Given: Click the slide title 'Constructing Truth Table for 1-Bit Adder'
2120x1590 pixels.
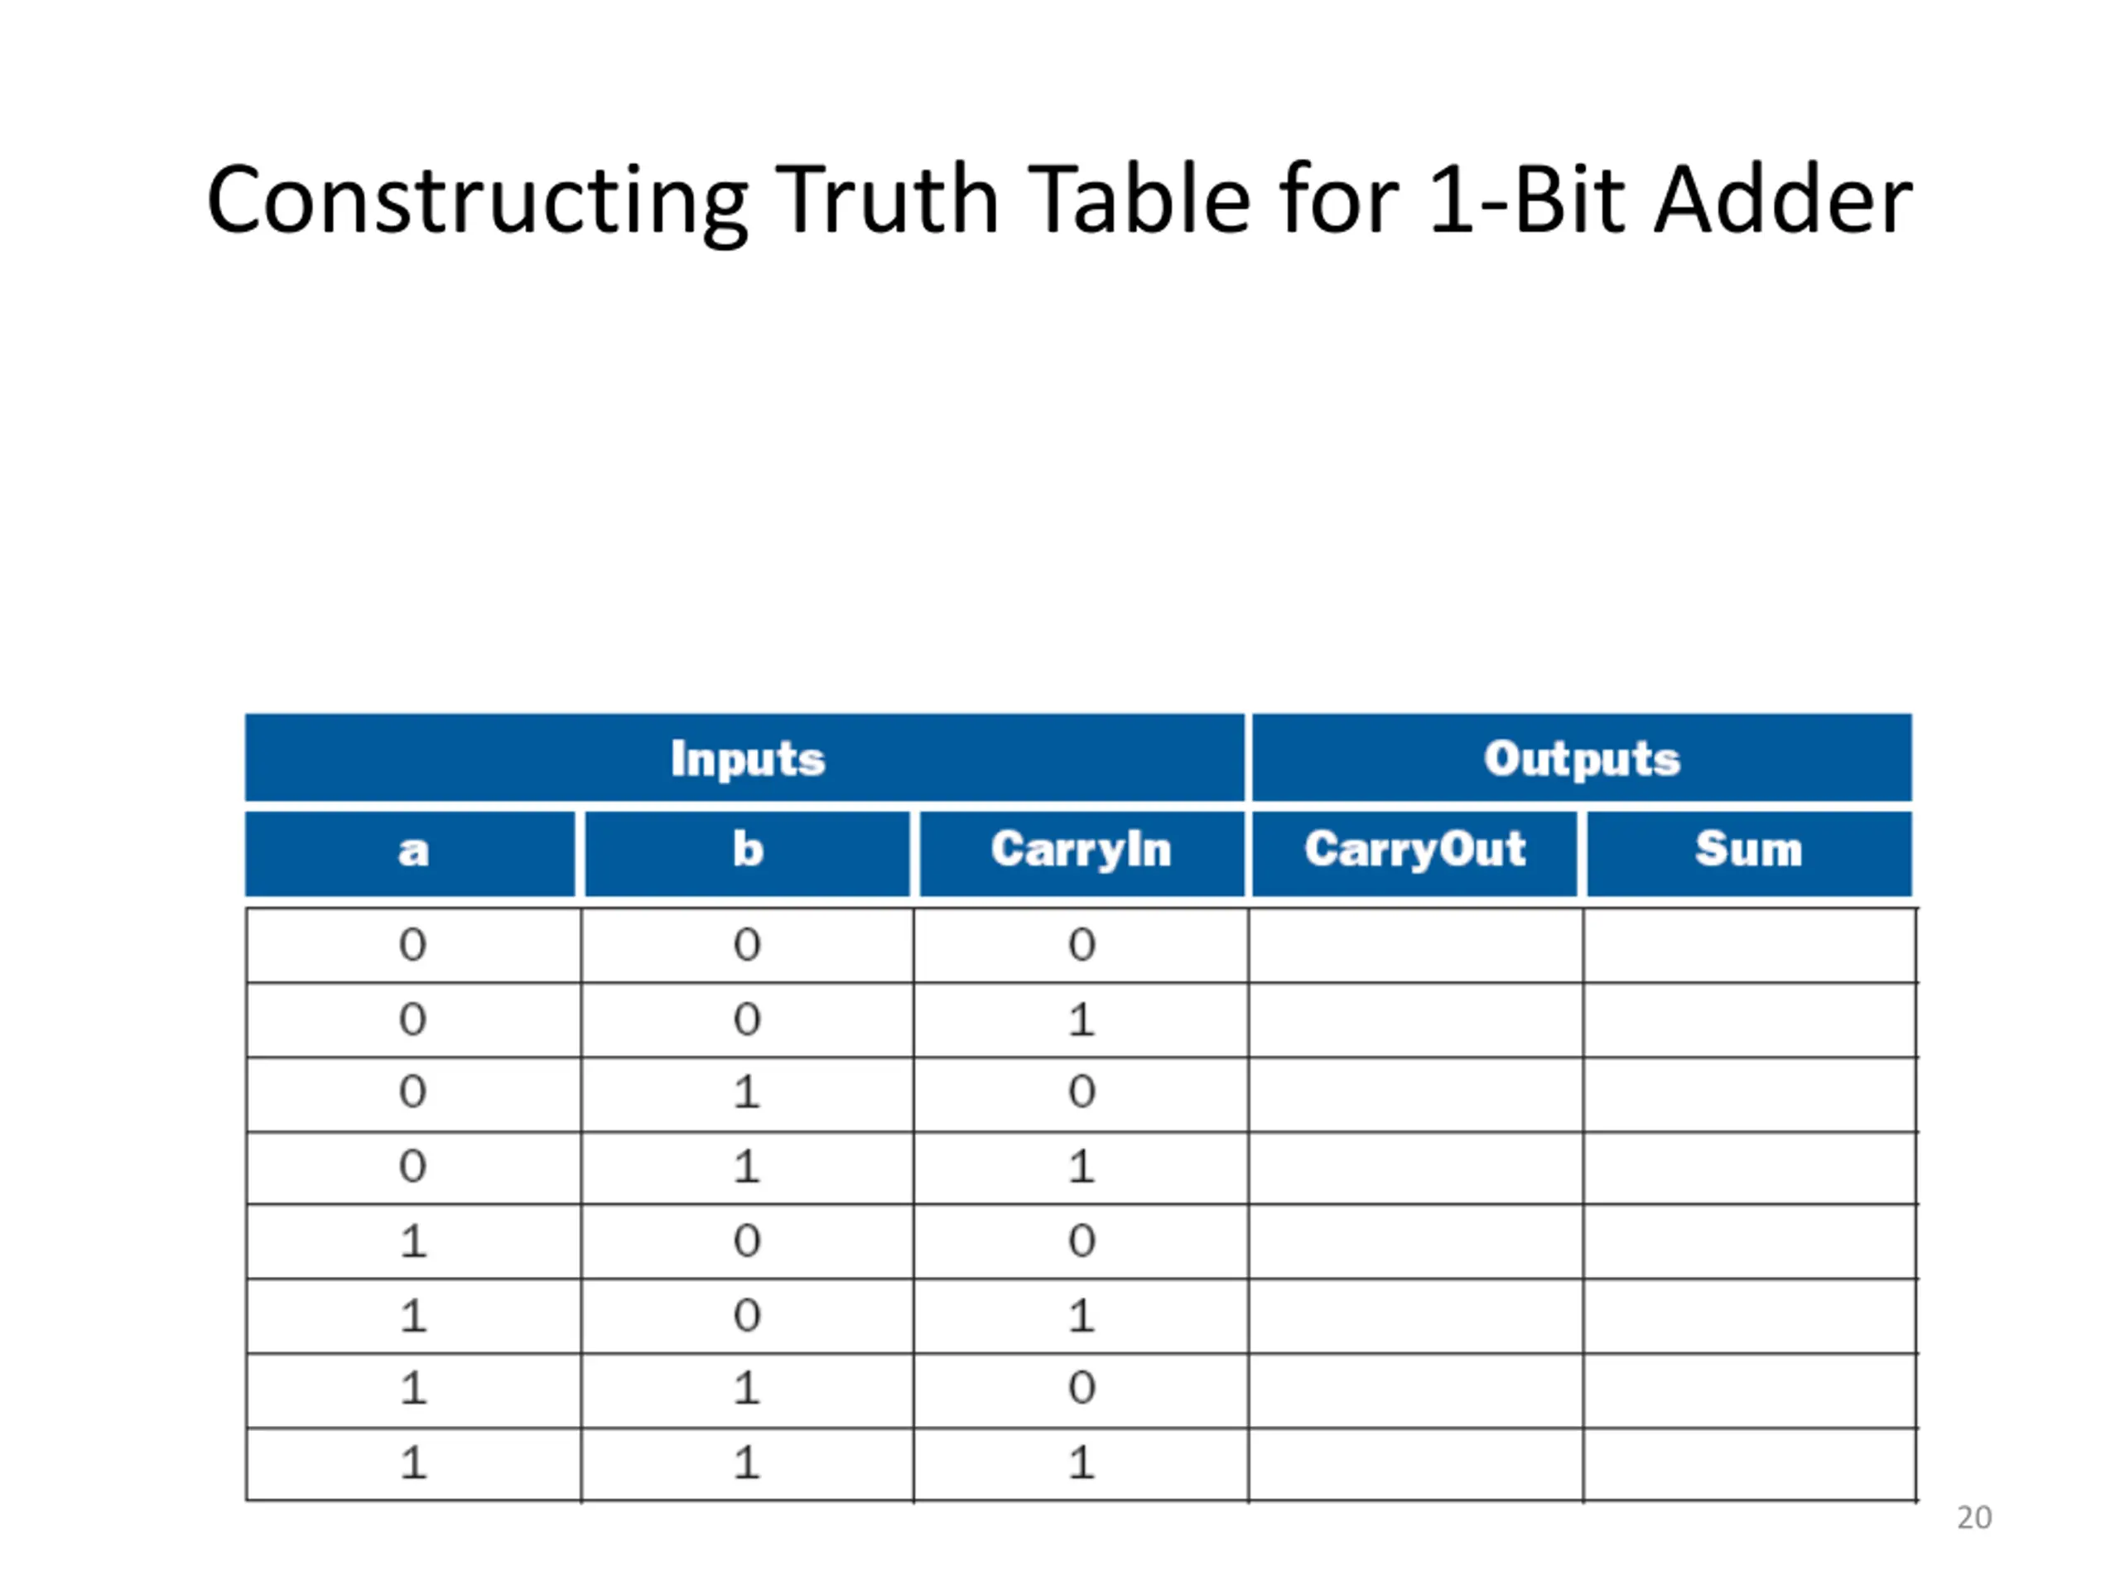Looking at the screenshot, I should pyautogui.click(x=1059, y=200).
